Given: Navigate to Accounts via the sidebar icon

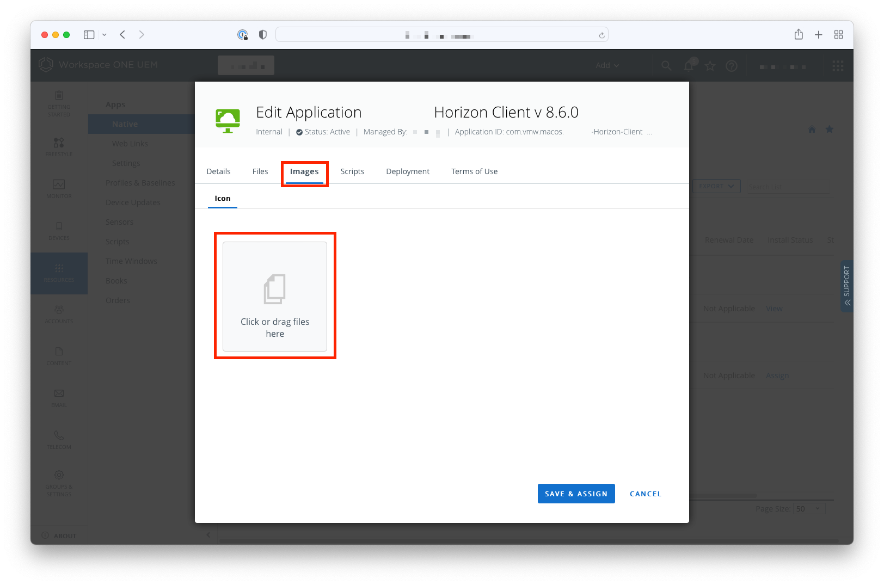Looking at the screenshot, I should click(59, 314).
